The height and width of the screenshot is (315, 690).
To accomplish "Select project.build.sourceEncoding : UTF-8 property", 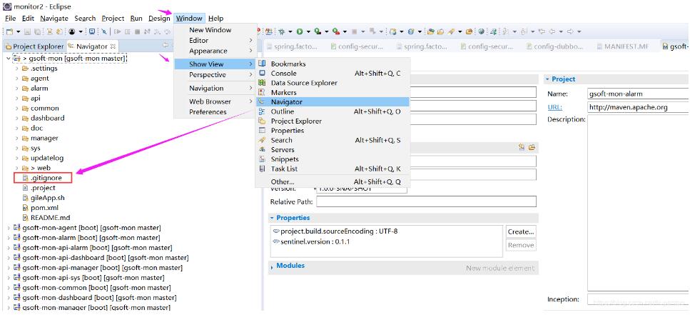I will 335,231.
